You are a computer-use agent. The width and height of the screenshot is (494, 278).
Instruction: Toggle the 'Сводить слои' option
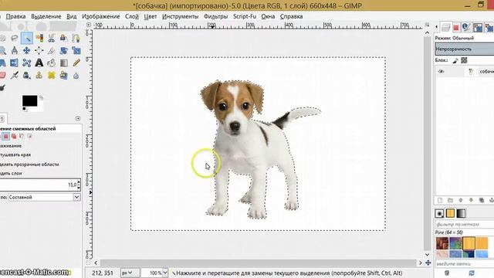tap(11, 173)
